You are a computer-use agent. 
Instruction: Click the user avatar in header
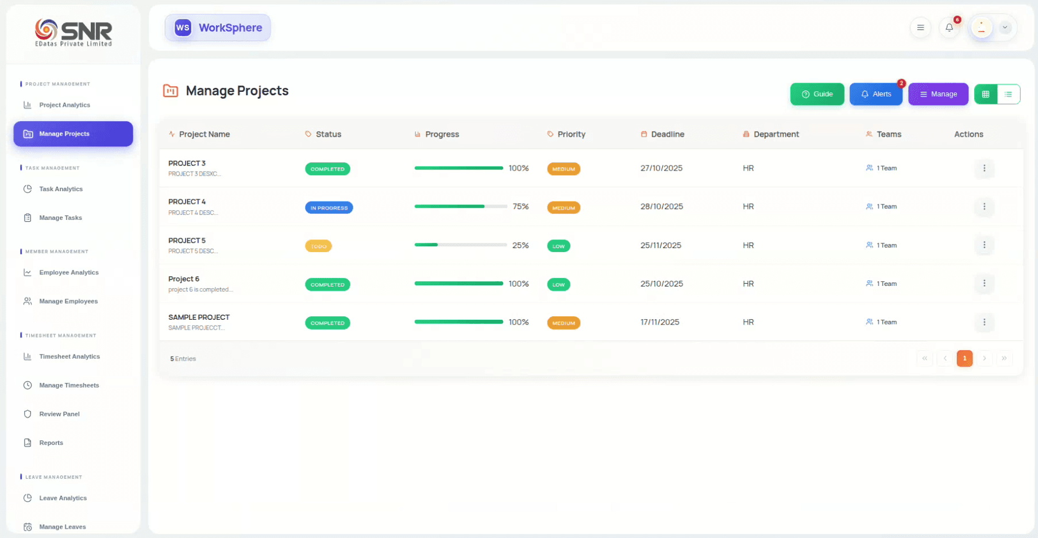[982, 28]
